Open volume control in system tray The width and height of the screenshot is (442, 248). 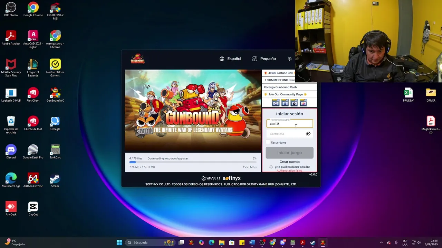tap(419, 242)
